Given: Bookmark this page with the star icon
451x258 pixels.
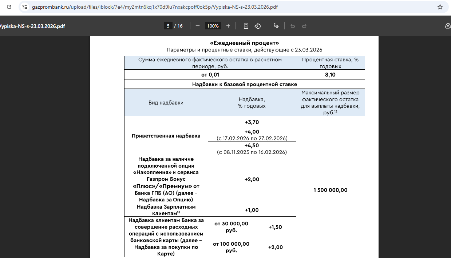Looking at the screenshot, I should point(440,7).
